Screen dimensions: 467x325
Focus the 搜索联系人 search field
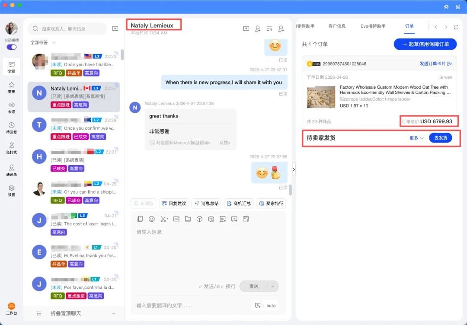point(67,29)
